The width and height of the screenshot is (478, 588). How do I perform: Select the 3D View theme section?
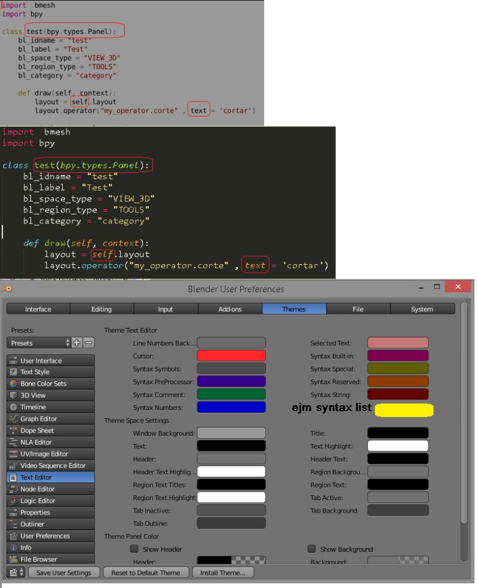click(x=50, y=395)
